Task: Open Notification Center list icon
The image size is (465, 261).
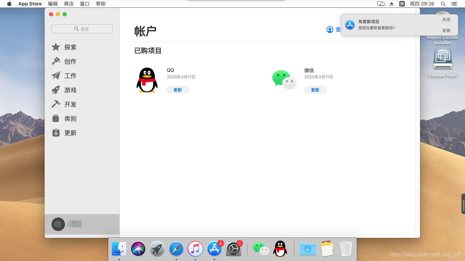Action: 454,4
